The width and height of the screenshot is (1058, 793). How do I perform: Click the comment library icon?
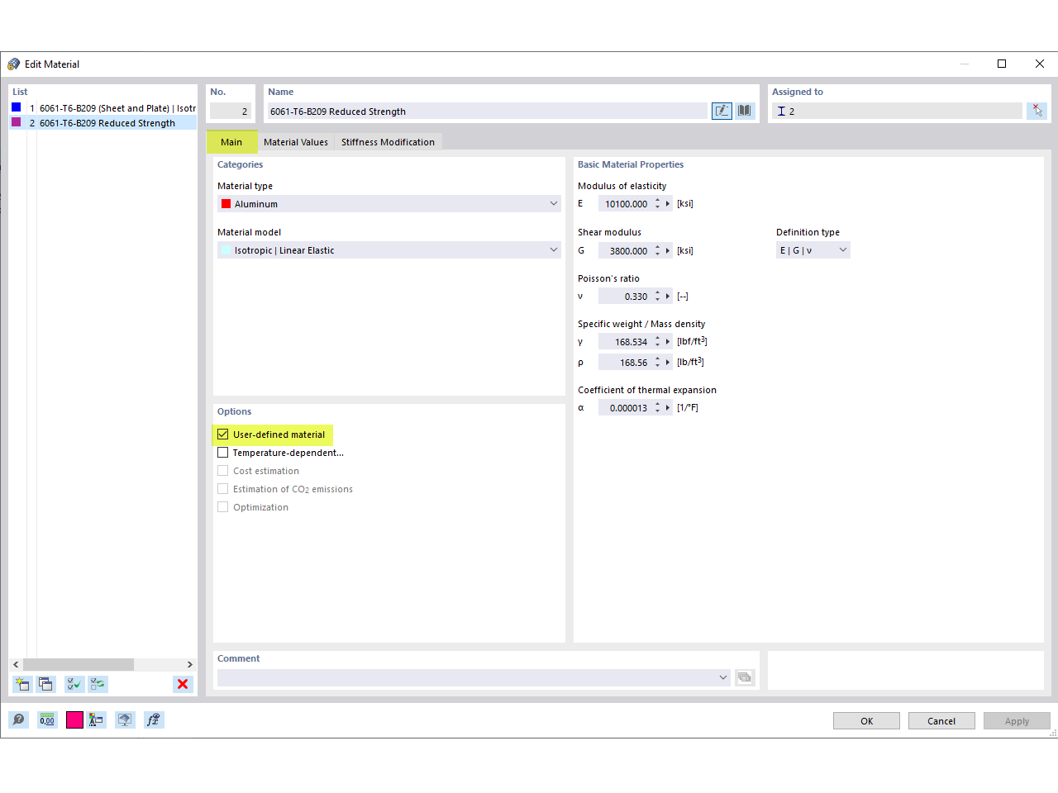point(745,677)
